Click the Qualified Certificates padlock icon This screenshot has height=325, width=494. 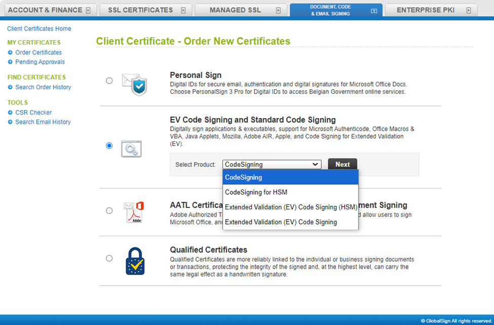[x=135, y=261]
